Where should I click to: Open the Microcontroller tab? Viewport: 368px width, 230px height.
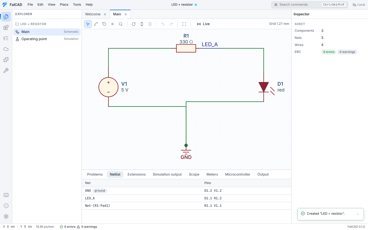pos(238,175)
